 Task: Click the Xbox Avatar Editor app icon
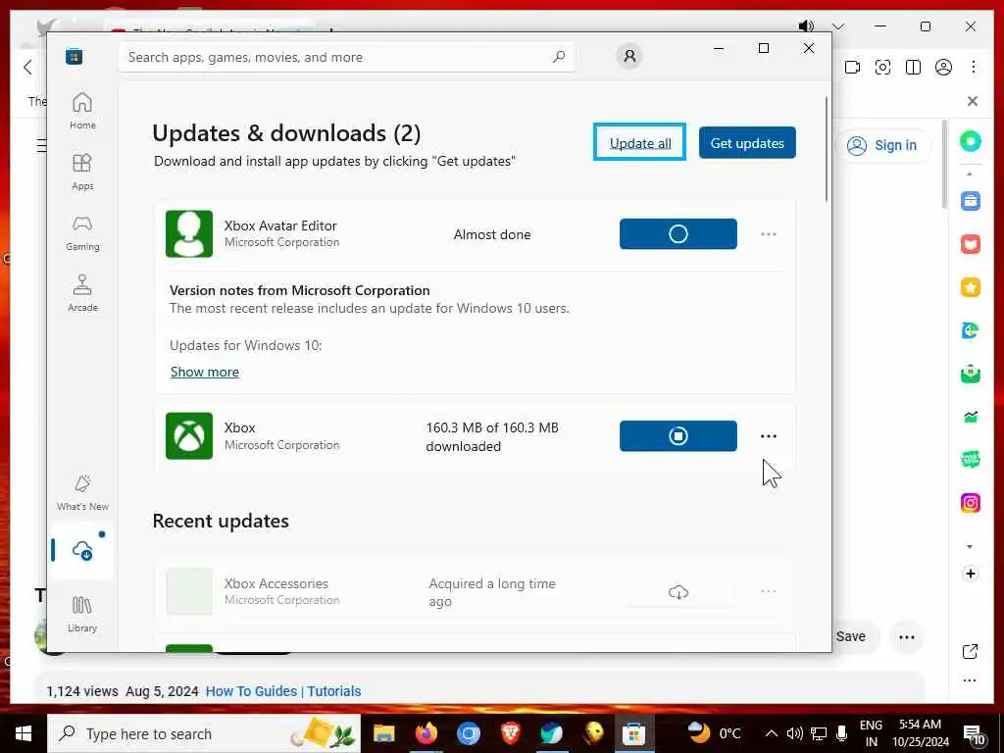click(x=189, y=233)
